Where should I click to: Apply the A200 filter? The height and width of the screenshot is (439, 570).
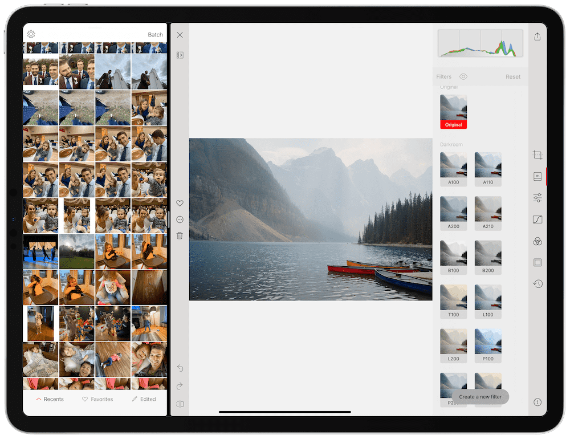[453, 213]
